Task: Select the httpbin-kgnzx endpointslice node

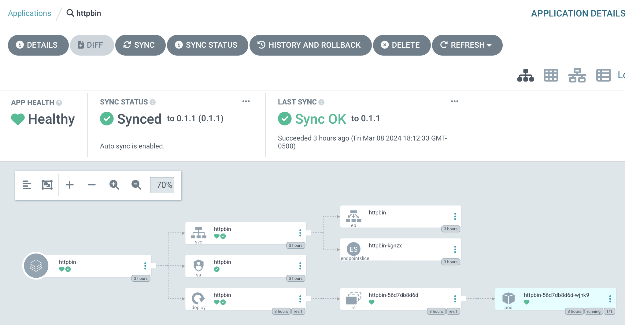Action: pos(401,250)
